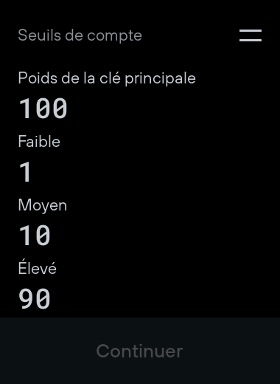Select the master key weight value 100

click(x=43, y=108)
